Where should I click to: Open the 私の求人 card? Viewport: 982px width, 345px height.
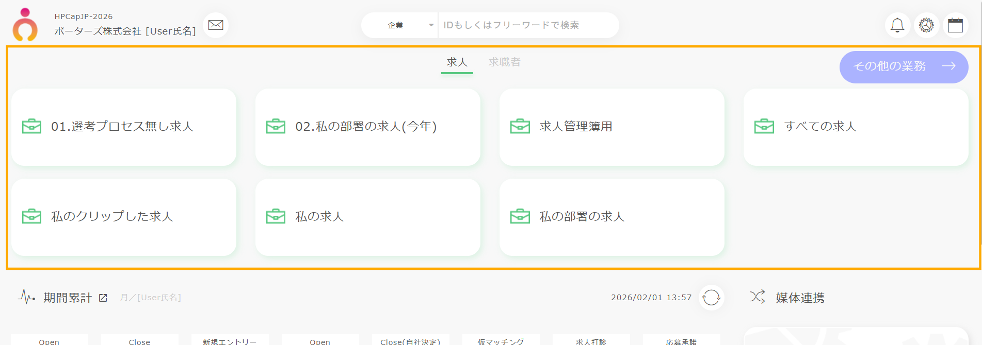point(367,217)
